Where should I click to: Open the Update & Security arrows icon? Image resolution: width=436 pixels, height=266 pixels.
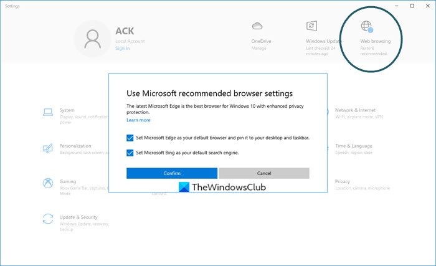coord(48,219)
